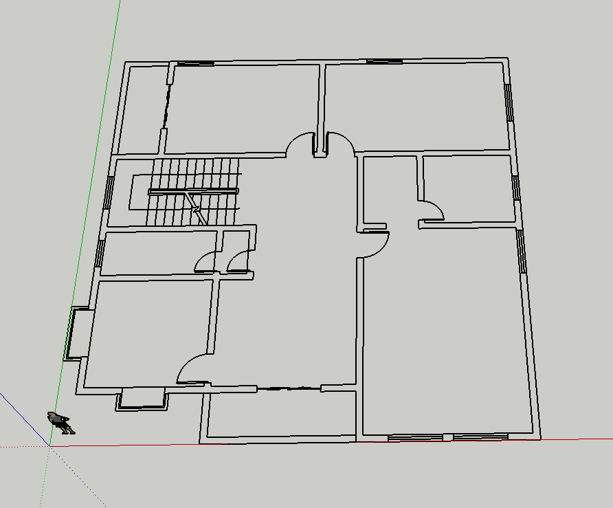Select the staircase break line symbol
Viewport: 613px width, 508px height.
(x=196, y=208)
